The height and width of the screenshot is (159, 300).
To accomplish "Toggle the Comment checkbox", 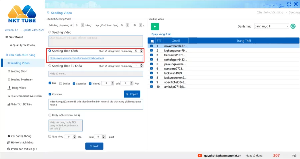I will tap(50, 94).
